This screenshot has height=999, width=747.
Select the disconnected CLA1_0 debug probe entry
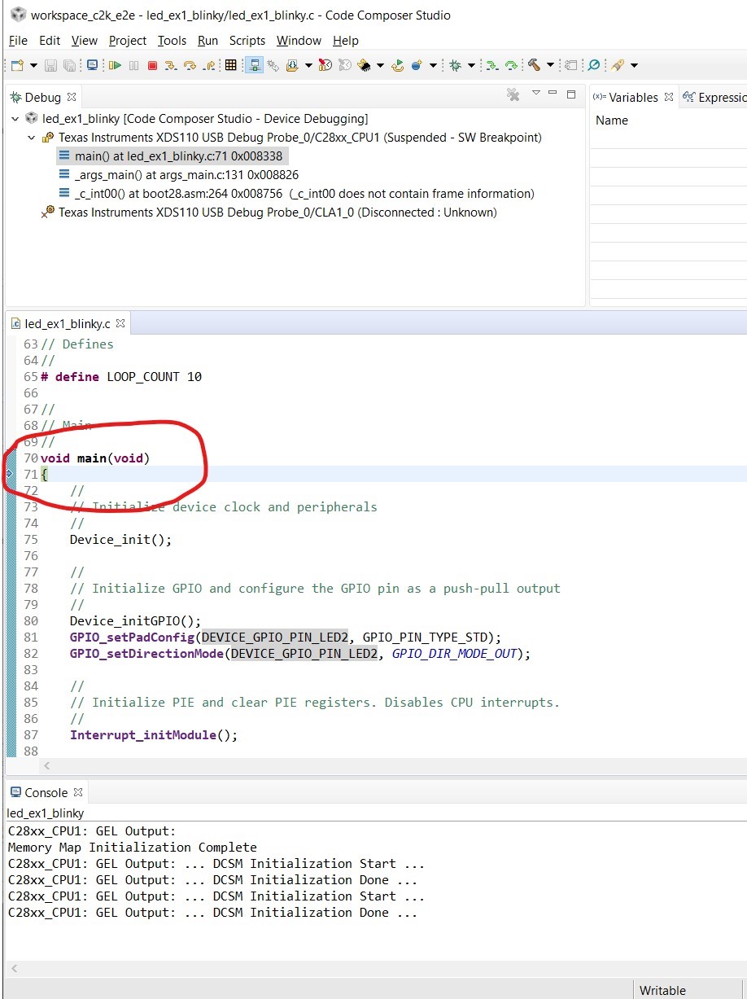269,213
